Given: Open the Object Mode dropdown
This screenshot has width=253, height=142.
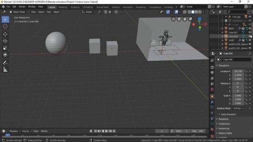Looking at the screenshot, I should pyautogui.click(x=19, y=12).
